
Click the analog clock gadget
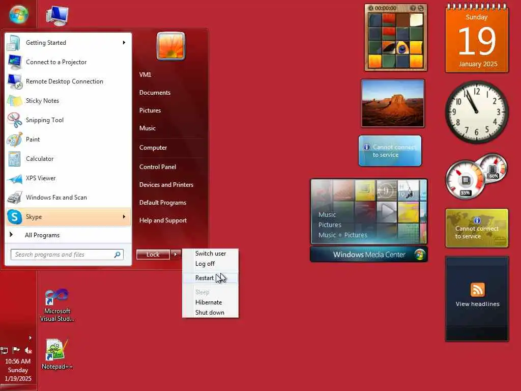click(476, 111)
